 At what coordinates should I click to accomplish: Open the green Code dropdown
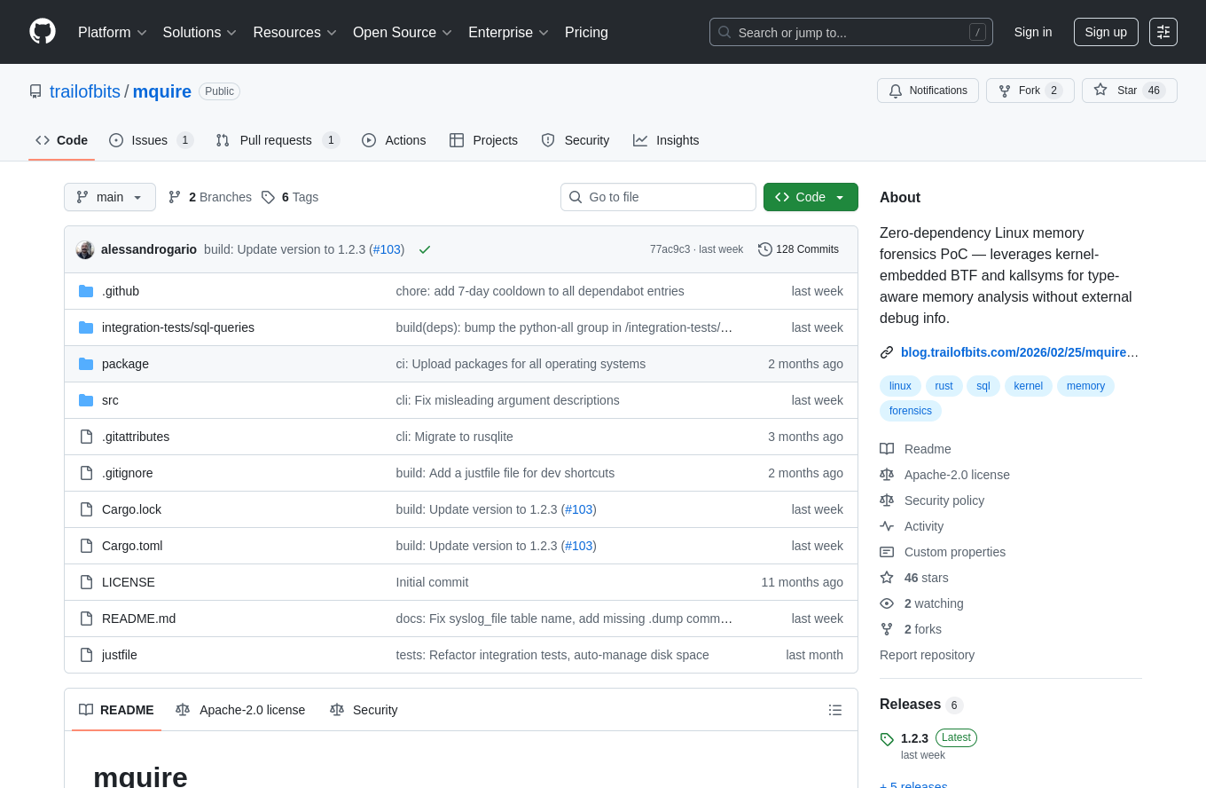811,197
